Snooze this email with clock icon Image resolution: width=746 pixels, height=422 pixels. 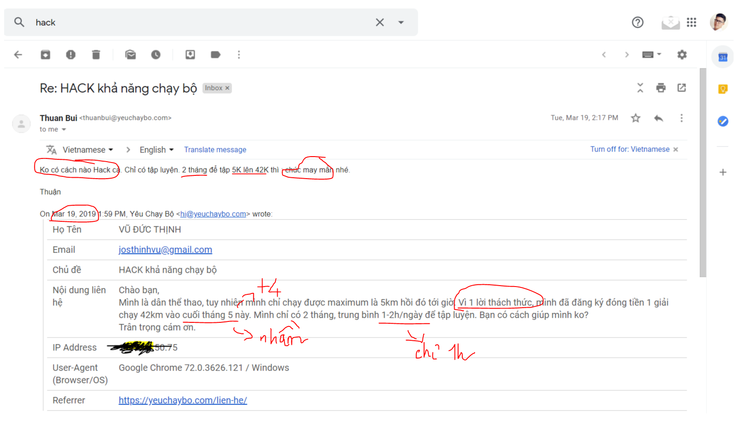coord(156,55)
